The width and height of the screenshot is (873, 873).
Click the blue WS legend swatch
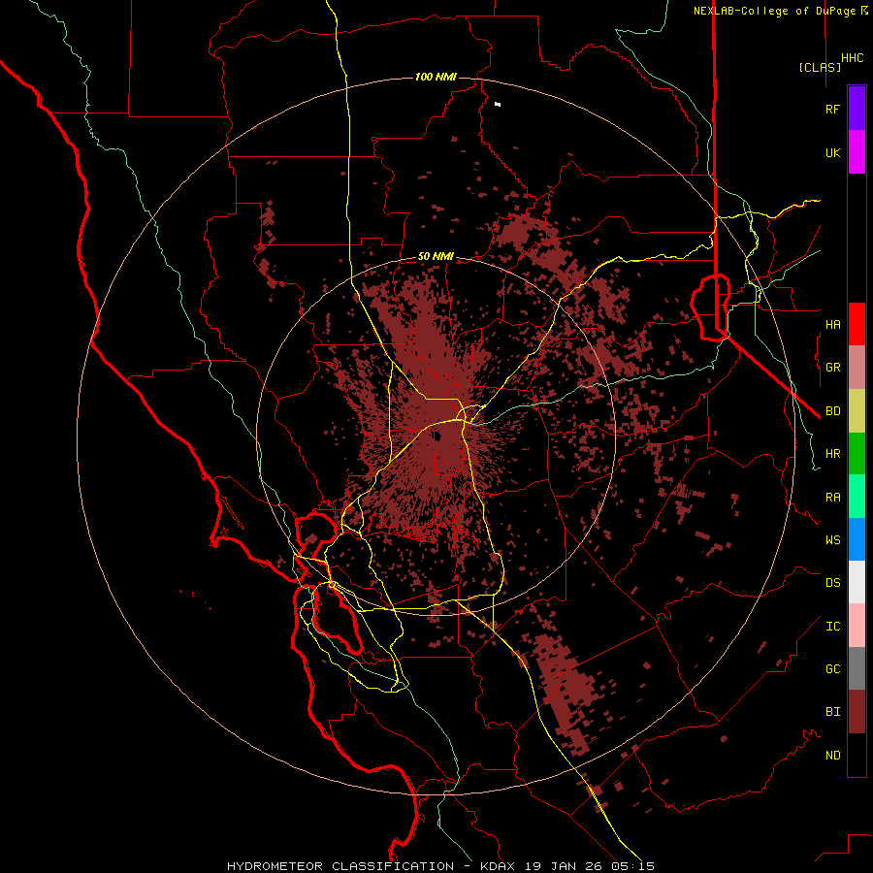point(857,539)
